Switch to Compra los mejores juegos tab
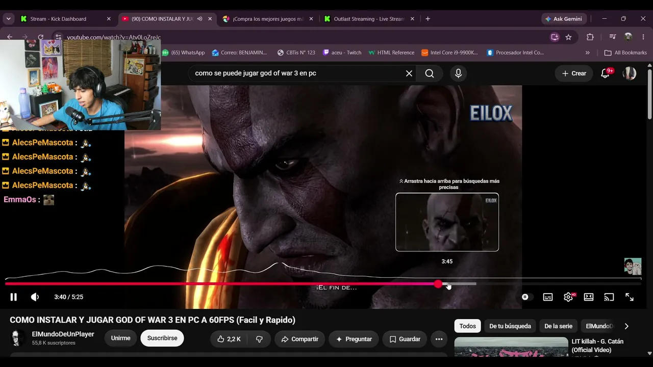 pos(268,19)
